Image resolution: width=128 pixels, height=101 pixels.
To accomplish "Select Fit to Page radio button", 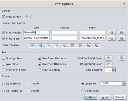I will [83, 91].
